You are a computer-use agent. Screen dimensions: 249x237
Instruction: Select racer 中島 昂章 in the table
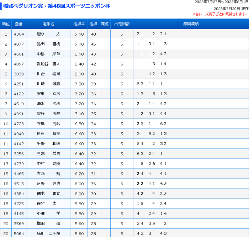[x=48, y=54]
